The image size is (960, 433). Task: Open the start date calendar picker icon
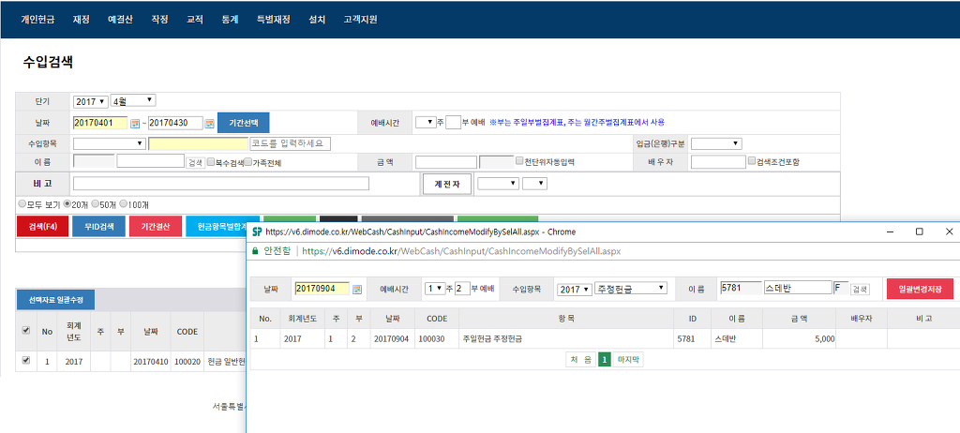pyautogui.click(x=134, y=123)
